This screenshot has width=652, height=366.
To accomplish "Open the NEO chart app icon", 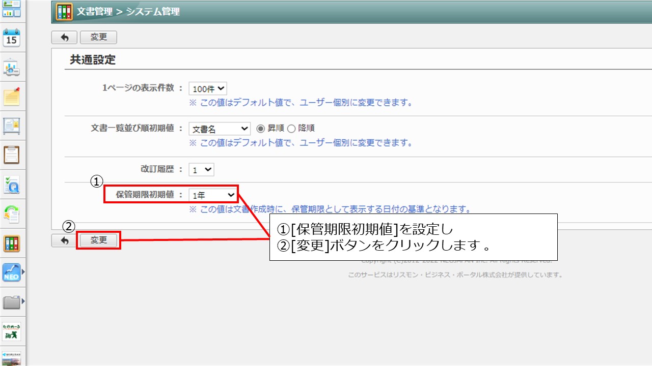I will point(11,273).
